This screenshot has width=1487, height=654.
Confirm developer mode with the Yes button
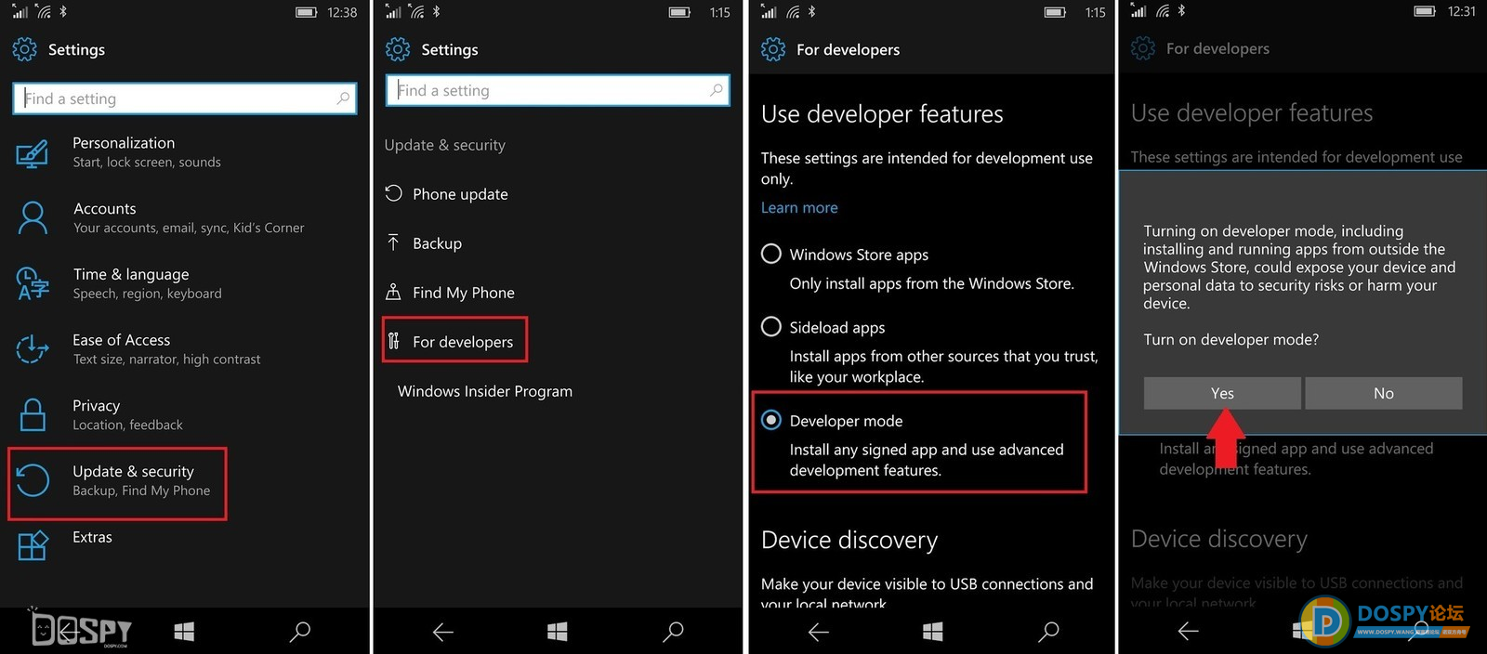click(1222, 393)
